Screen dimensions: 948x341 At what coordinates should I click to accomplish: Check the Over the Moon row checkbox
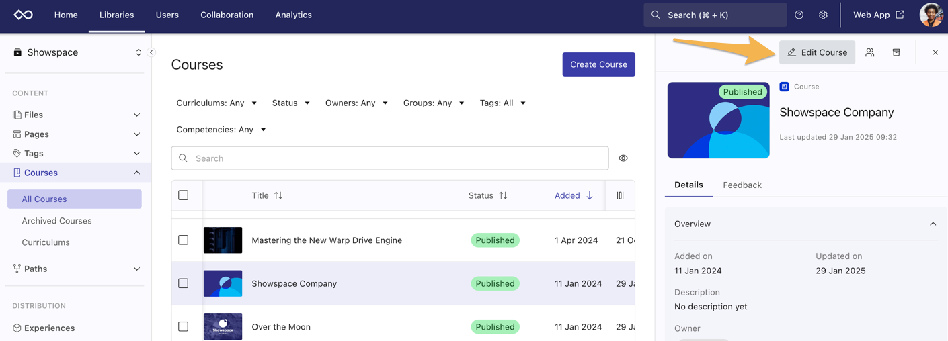184,326
